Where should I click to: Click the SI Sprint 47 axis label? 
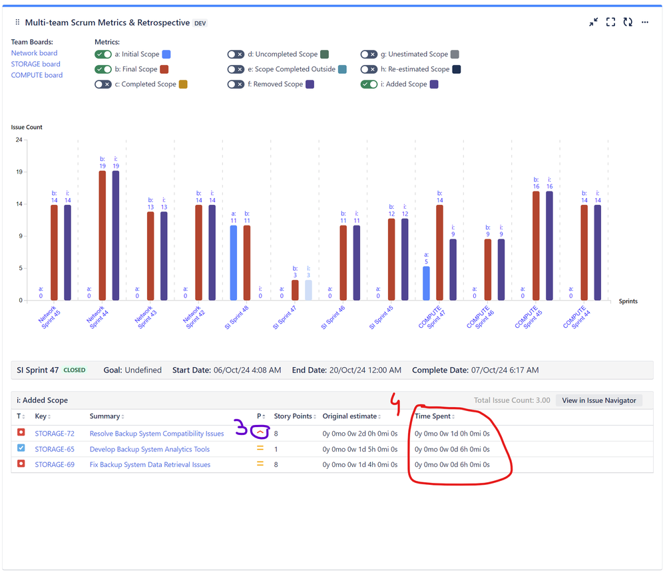[284, 318]
